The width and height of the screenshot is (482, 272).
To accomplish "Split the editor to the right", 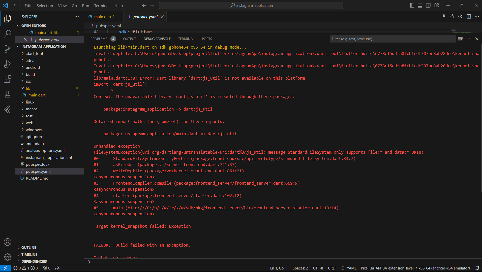I will tap(469, 17).
